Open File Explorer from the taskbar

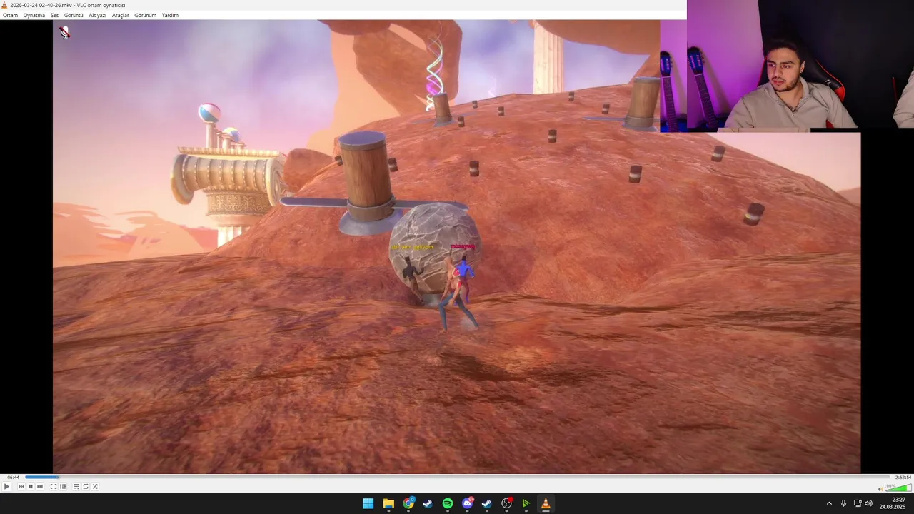click(x=388, y=503)
